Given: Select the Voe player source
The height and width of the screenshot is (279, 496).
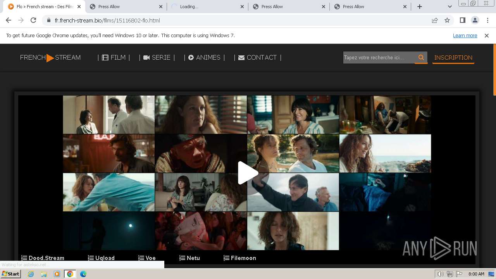Looking at the screenshot, I should click(x=147, y=258).
